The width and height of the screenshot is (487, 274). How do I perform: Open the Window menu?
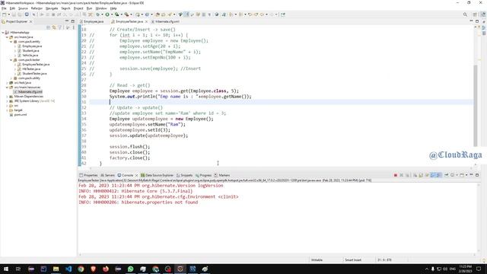tap(101, 8)
